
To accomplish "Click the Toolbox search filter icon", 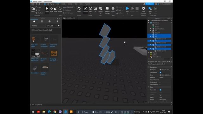I will click(x=59, y=26).
